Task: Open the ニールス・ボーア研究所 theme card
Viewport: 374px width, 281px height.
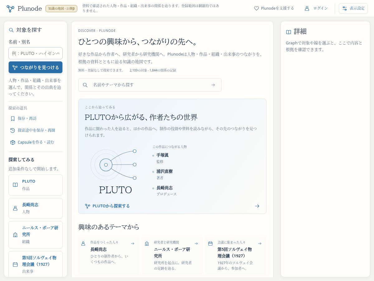Action: [x=172, y=255]
